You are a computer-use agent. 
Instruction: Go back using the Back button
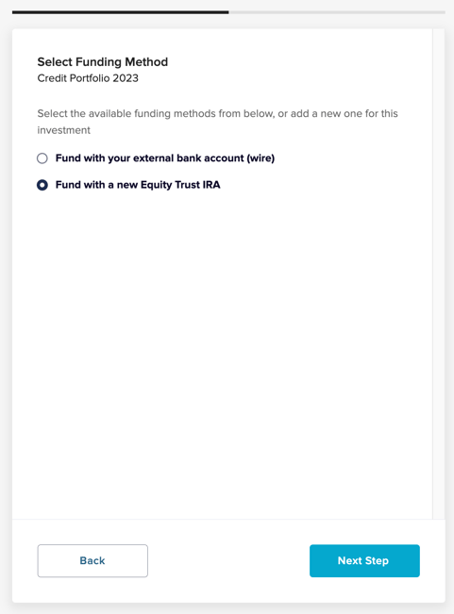tap(92, 560)
